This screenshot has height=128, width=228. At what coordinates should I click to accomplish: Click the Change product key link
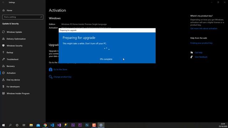(62, 77)
